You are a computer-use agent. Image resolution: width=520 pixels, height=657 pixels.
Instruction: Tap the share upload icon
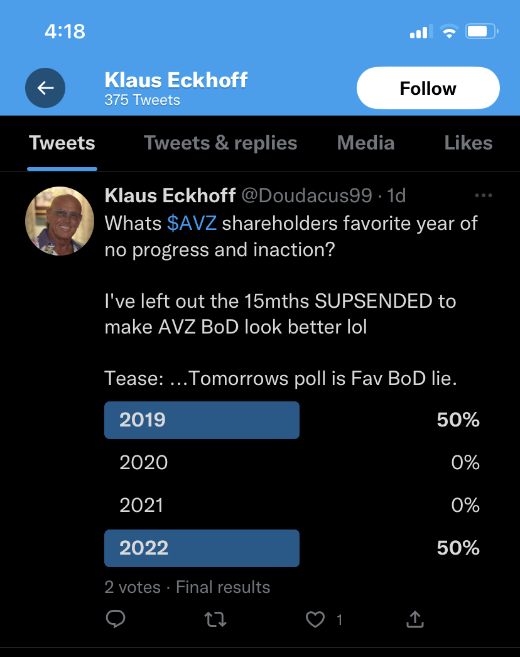coord(414,620)
